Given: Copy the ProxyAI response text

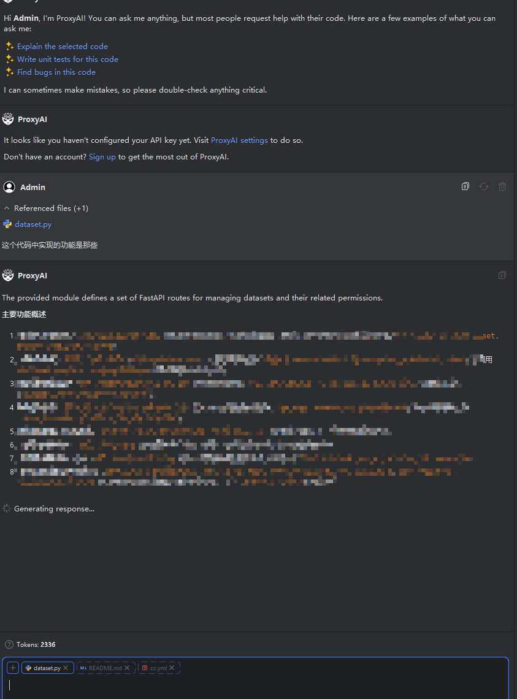Looking at the screenshot, I should (x=502, y=275).
